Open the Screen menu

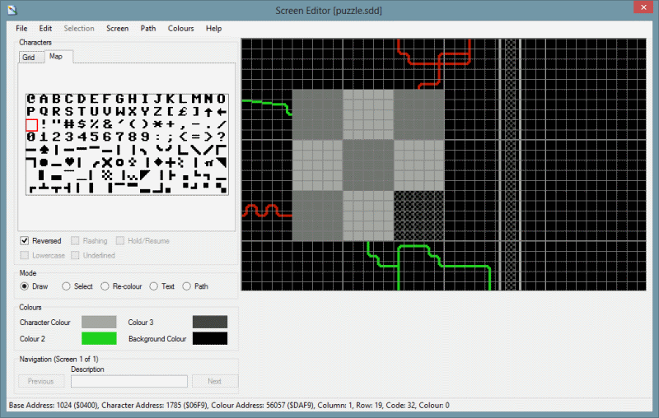click(117, 28)
